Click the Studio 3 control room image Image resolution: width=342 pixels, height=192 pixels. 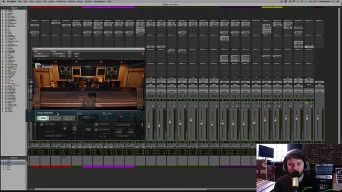tap(88, 85)
